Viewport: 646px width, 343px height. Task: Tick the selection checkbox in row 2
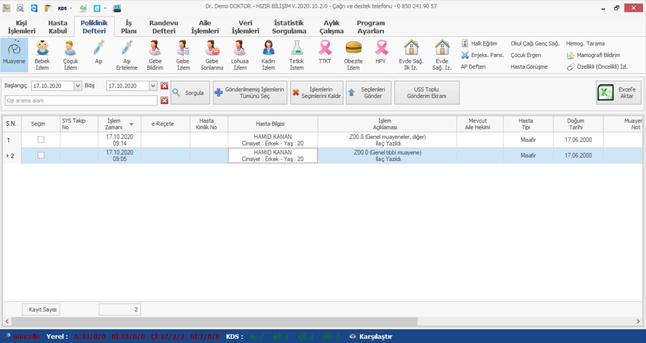41,156
